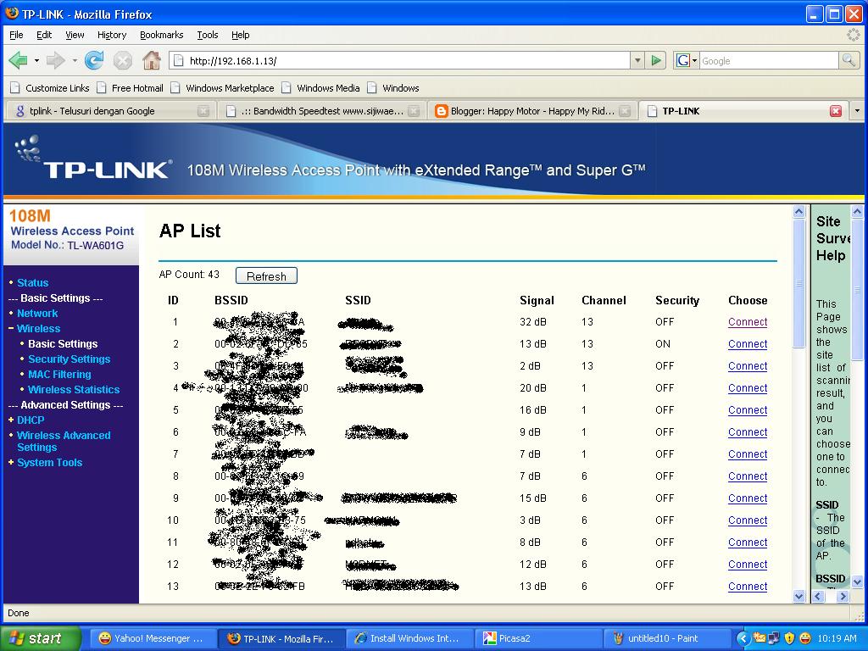Go to Home with the house icon
868x651 pixels.
pos(151,60)
